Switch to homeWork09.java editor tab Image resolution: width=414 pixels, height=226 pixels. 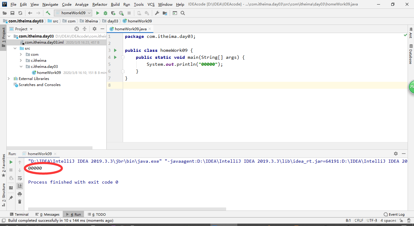tap(130, 29)
